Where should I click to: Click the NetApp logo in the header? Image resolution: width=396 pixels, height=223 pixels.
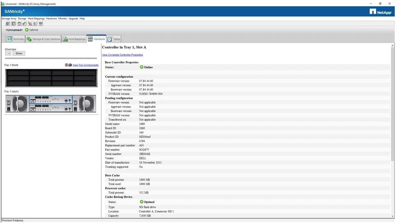point(380,12)
